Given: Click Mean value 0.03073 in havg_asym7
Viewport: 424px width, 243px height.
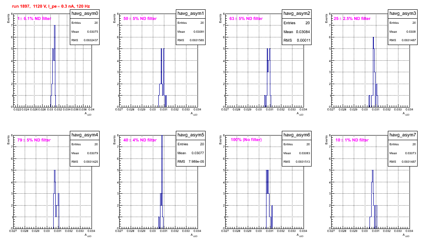Looking at the screenshot, I should pos(410,153).
